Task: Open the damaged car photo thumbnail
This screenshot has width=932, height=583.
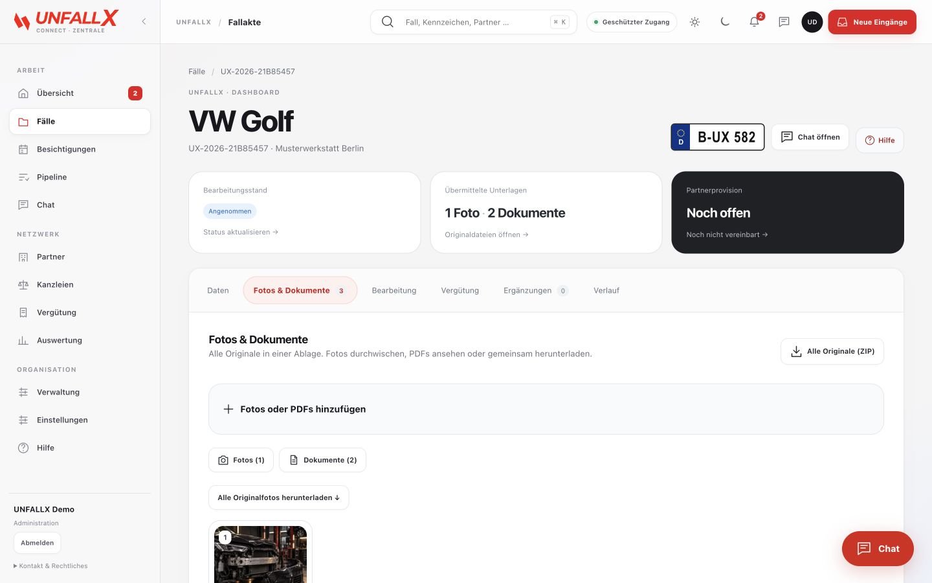Action: coord(261,554)
